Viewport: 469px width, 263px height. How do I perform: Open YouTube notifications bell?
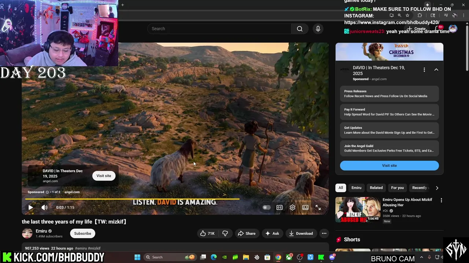click(x=438, y=28)
